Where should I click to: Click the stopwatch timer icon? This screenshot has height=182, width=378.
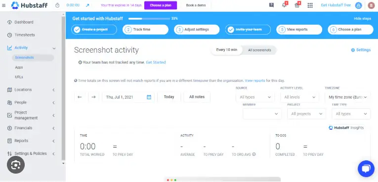[x=57, y=5]
